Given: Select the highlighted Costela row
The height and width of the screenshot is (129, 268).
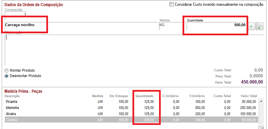Looking at the screenshot, I should 131,120.
